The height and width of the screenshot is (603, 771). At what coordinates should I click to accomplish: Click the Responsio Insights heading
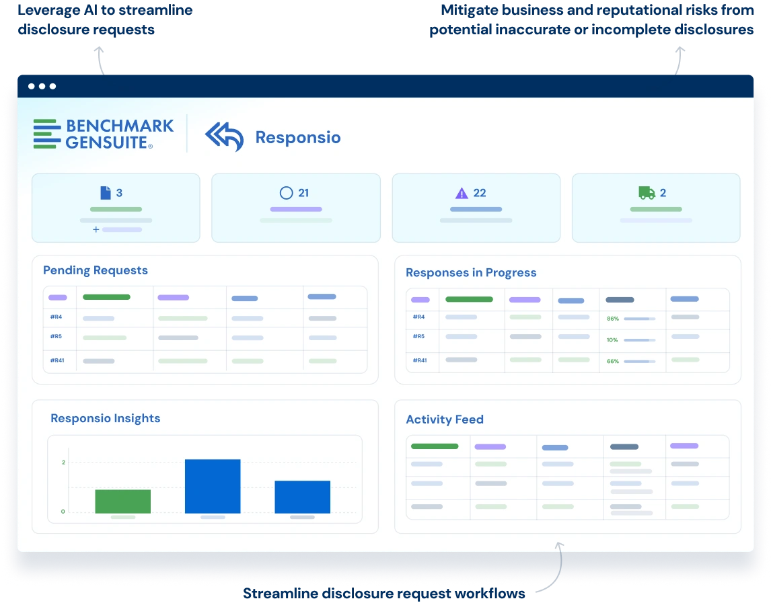point(105,418)
